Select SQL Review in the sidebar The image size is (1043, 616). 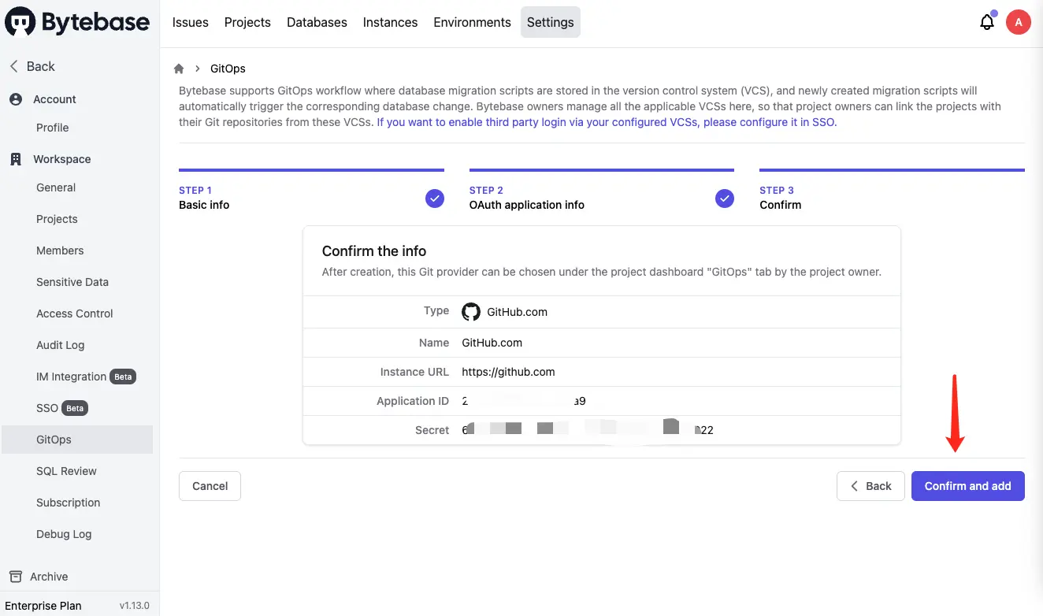click(66, 470)
